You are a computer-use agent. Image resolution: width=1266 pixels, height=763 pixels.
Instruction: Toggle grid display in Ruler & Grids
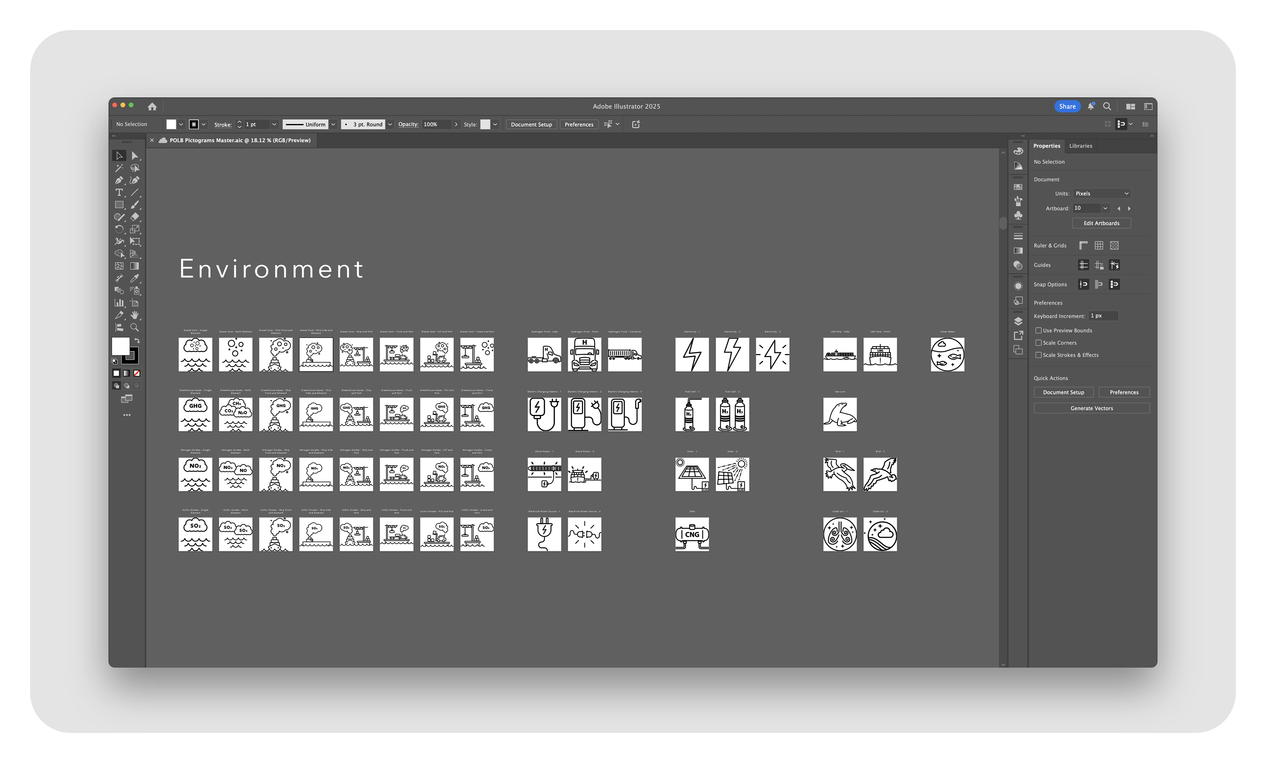[x=1099, y=245]
